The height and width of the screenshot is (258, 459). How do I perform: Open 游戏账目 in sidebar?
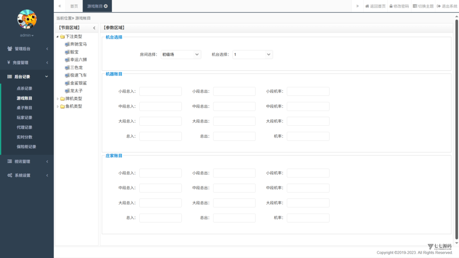coord(24,98)
